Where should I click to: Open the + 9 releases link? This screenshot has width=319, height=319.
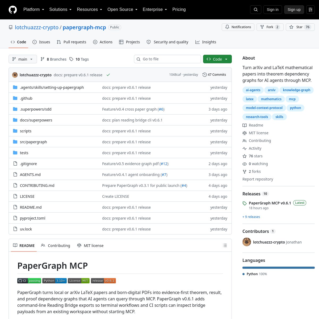251,217
